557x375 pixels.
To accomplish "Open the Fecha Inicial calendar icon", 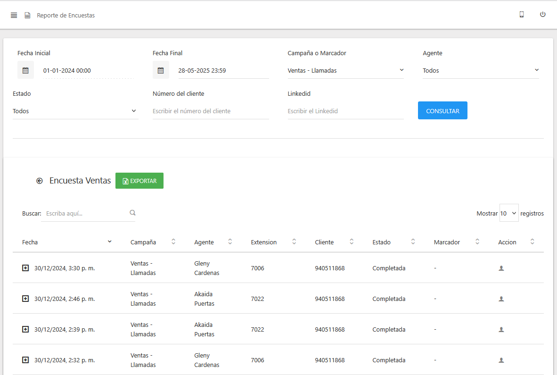I will click(x=25, y=70).
